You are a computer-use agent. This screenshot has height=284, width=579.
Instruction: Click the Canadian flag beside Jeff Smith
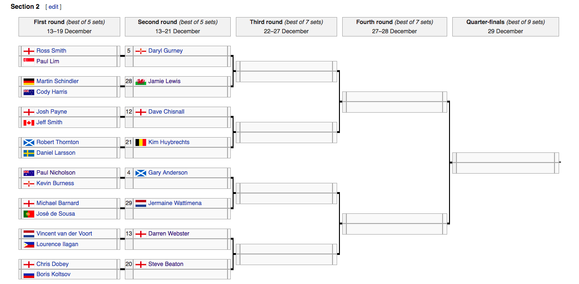coord(29,122)
